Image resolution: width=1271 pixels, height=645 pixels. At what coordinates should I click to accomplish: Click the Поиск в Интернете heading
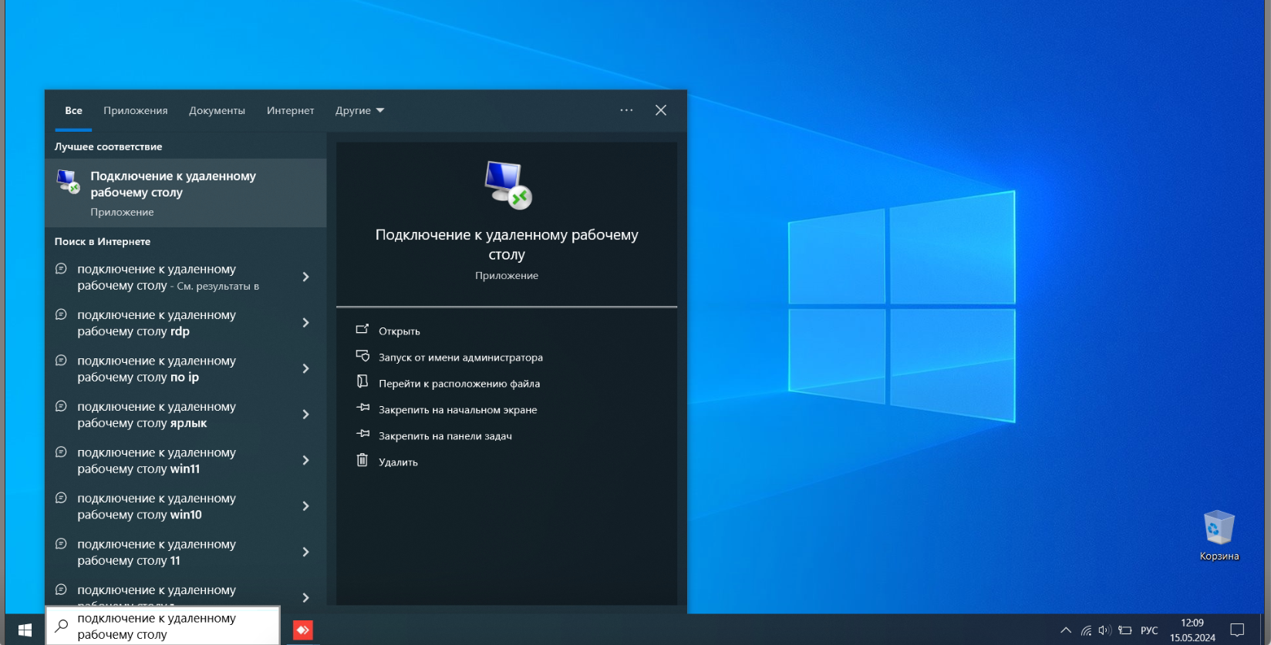tap(103, 241)
